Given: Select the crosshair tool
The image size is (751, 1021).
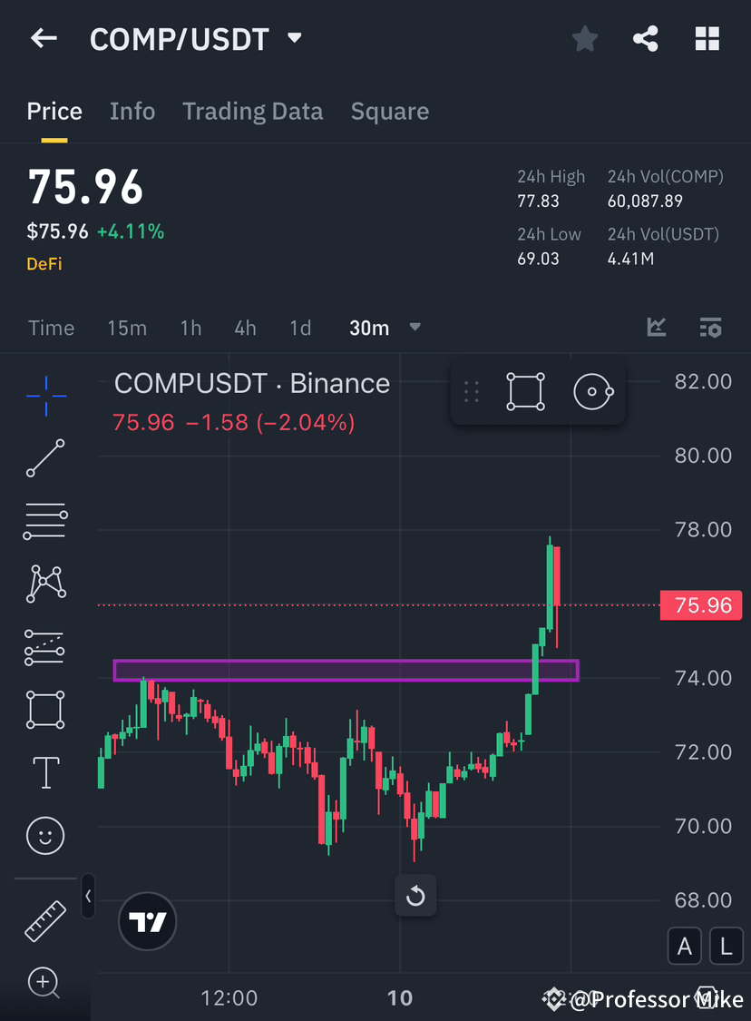Looking at the screenshot, I should 45,395.
